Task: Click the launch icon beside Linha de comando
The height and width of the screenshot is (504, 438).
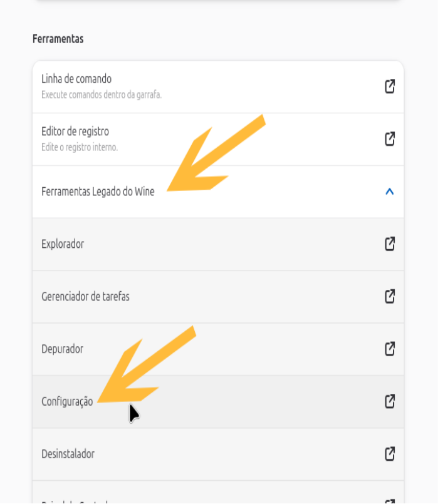Action: (390, 86)
